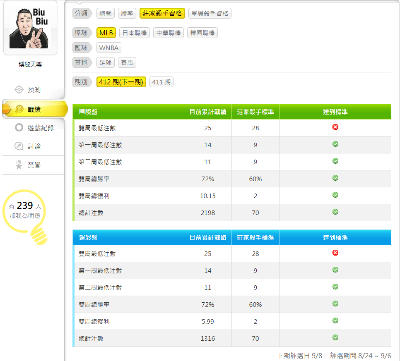Screen dimensions: 400x361
Task: Choose 韓國職棒 baseball league
Action: (x=202, y=33)
